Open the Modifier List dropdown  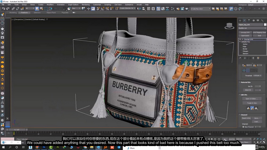[x=252, y=28]
